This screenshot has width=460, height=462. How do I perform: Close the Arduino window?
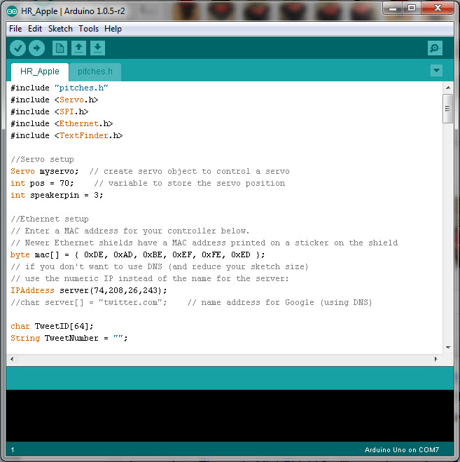pyautogui.click(x=438, y=8)
